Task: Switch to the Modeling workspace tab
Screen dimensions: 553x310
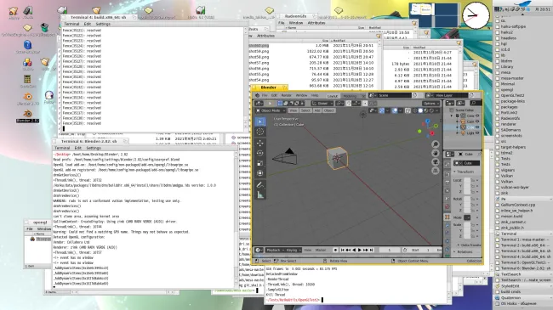Action: pos(350,96)
